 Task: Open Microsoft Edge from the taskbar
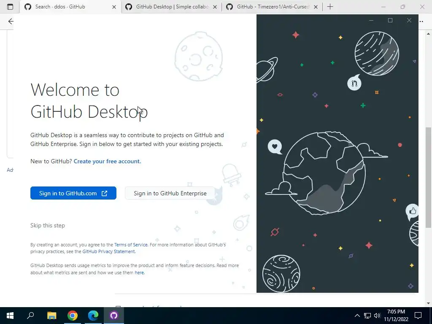tap(93, 316)
